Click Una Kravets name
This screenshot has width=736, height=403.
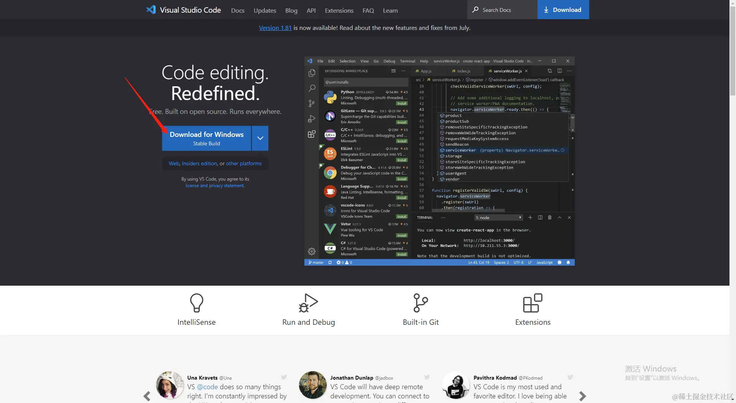point(202,378)
